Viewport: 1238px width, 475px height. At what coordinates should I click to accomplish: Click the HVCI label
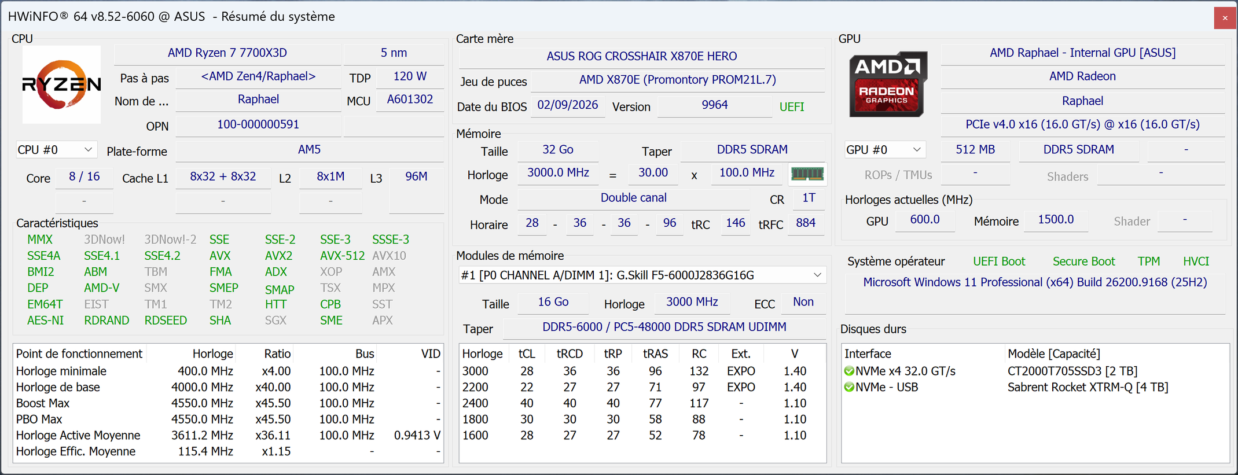(1196, 262)
